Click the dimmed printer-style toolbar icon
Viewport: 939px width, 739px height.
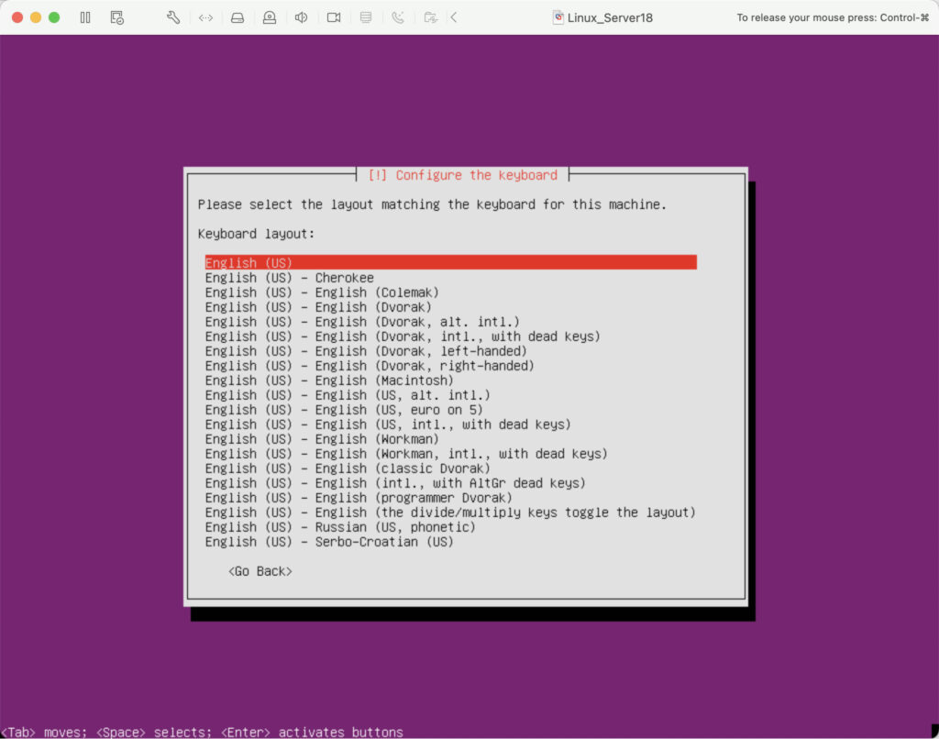366,17
